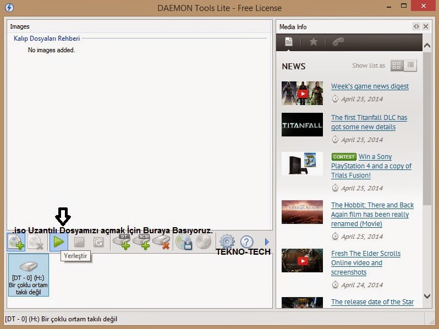Close the Media Info panel
439x329 pixels.
pyautogui.click(x=426, y=26)
